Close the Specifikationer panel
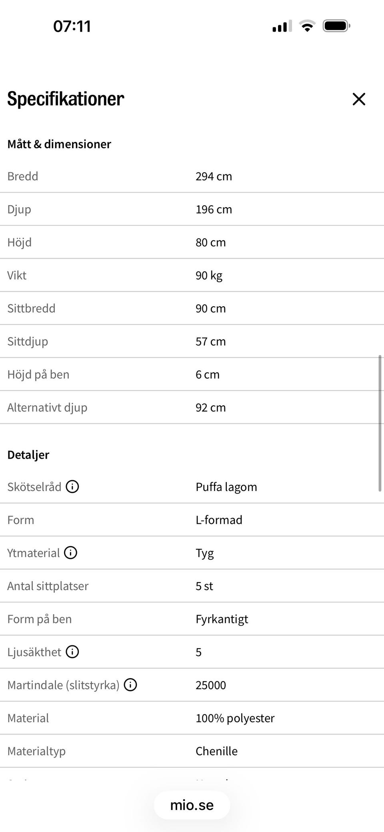 tap(359, 99)
